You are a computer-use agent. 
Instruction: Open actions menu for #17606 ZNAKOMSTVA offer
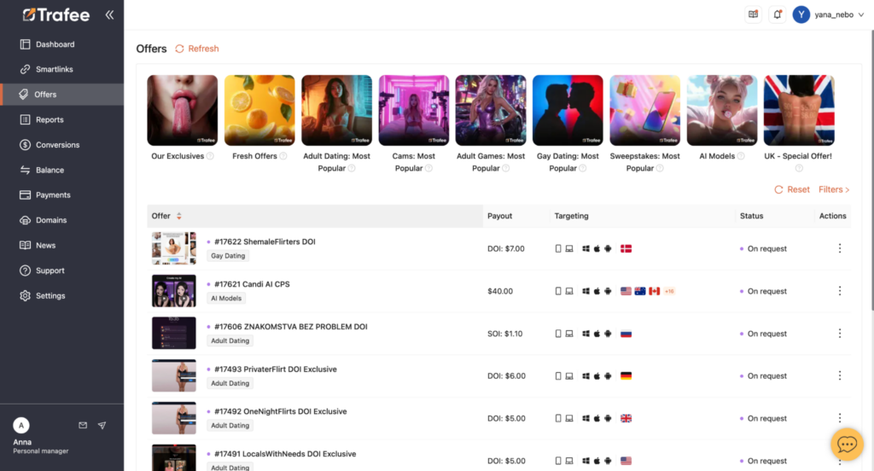pyautogui.click(x=840, y=334)
